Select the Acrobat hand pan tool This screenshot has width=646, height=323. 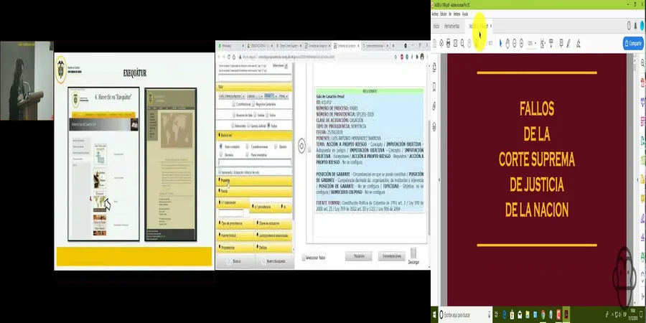tap(507, 43)
